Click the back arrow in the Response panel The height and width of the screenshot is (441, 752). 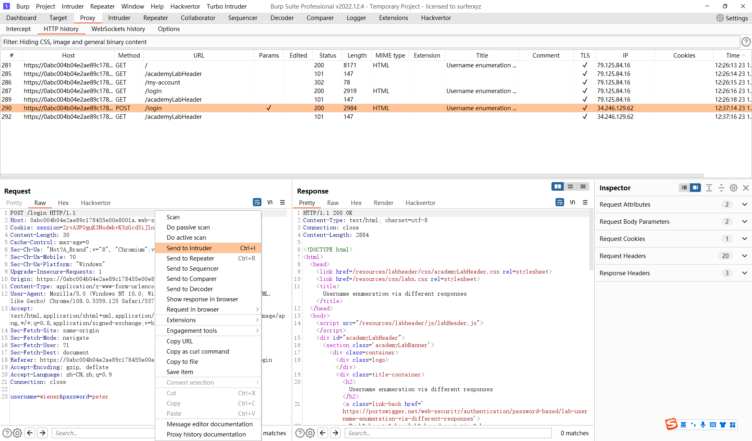pos(323,433)
